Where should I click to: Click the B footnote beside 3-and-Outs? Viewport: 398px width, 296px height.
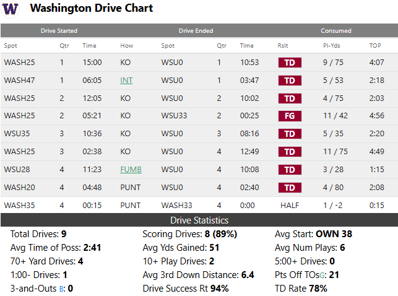coord(61,289)
